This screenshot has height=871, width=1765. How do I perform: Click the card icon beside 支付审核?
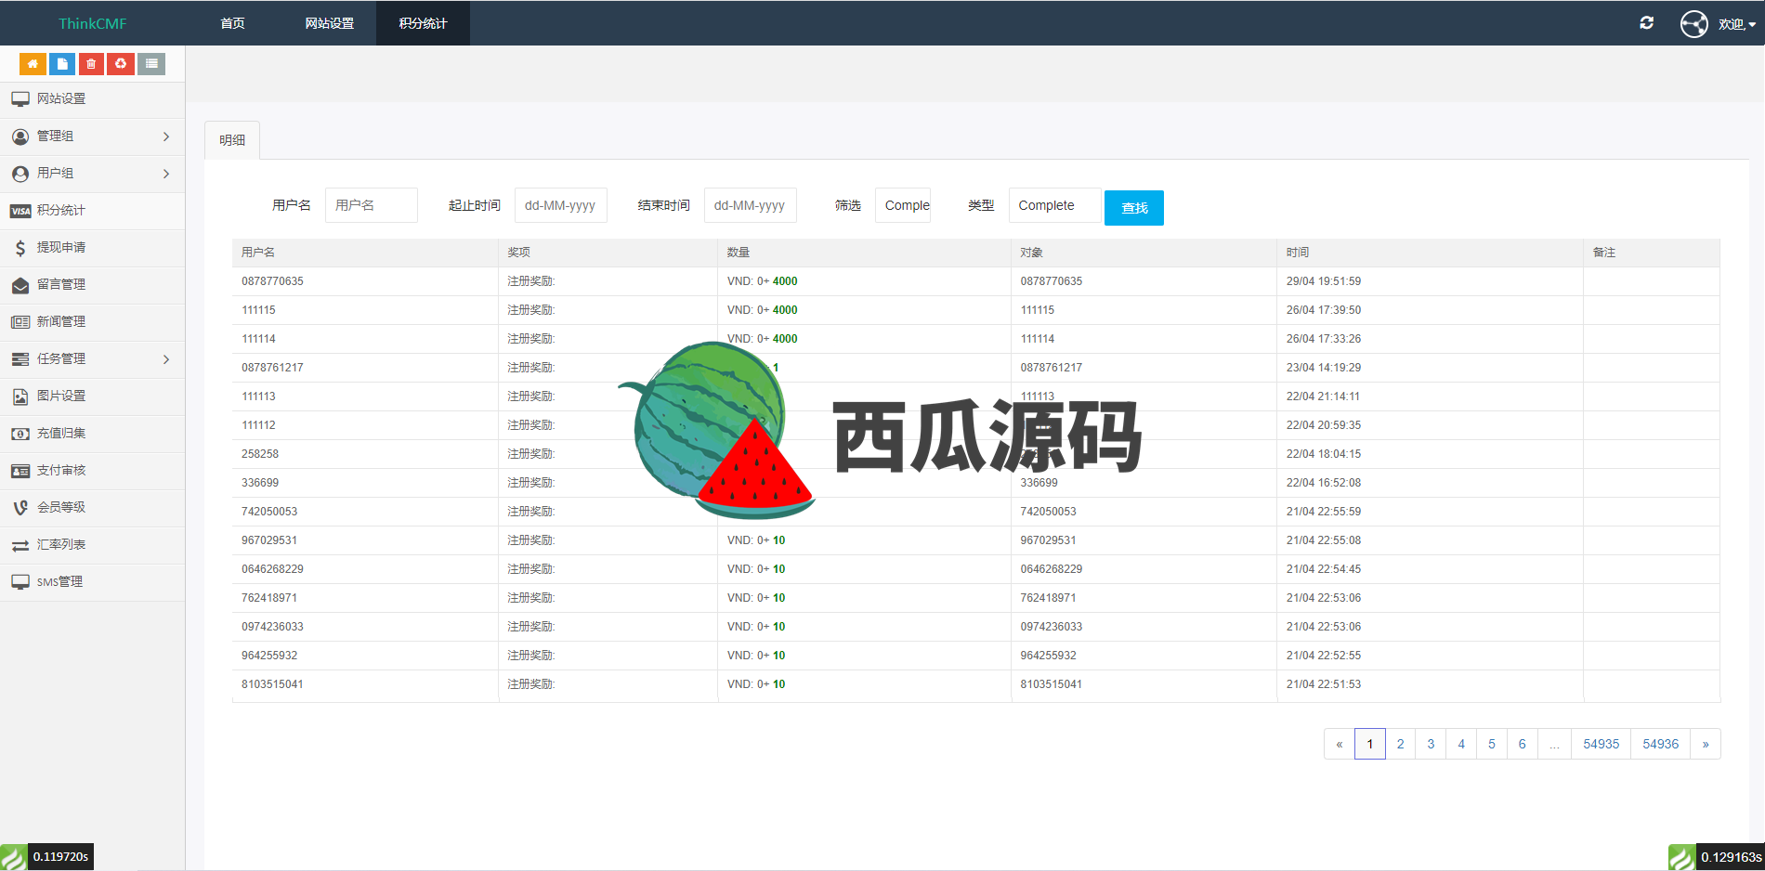[x=20, y=471]
